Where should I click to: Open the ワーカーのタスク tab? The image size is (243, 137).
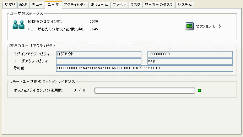(x=159, y=5)
